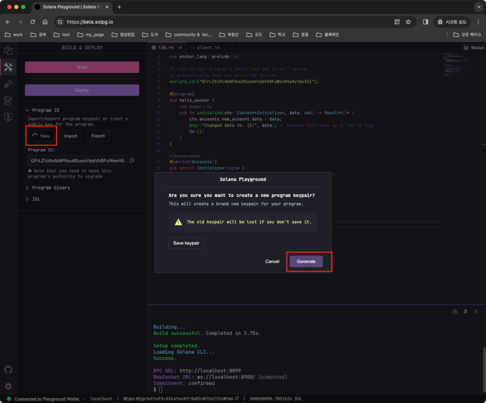Viewport: 486px width, 403px height.
Task: Select the Build & Deploy tools icon
Action: (9, 67)
